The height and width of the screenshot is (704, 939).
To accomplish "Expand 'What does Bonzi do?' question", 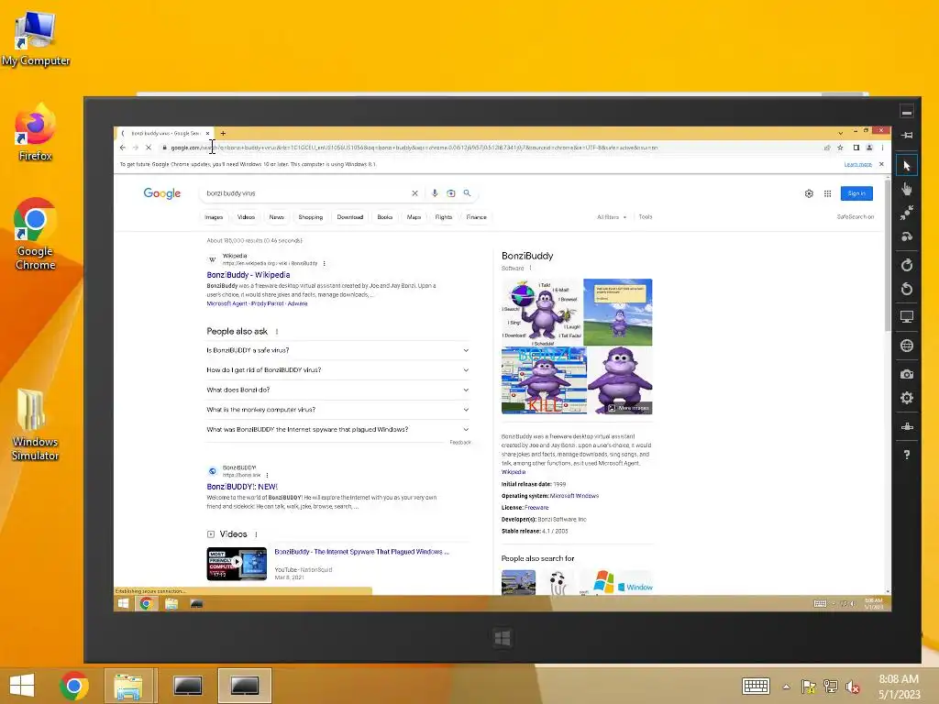I will tap(337, 390).
